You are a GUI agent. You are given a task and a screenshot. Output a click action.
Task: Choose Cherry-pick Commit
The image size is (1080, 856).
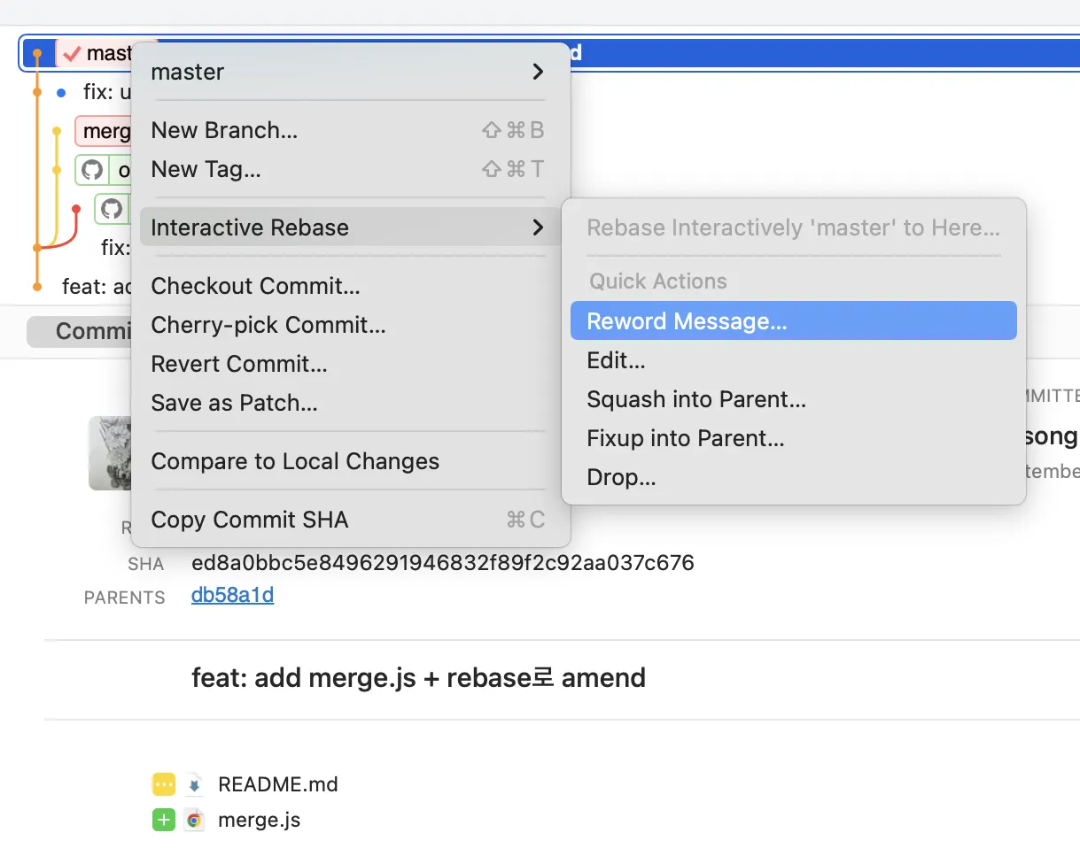coord(268,325)
